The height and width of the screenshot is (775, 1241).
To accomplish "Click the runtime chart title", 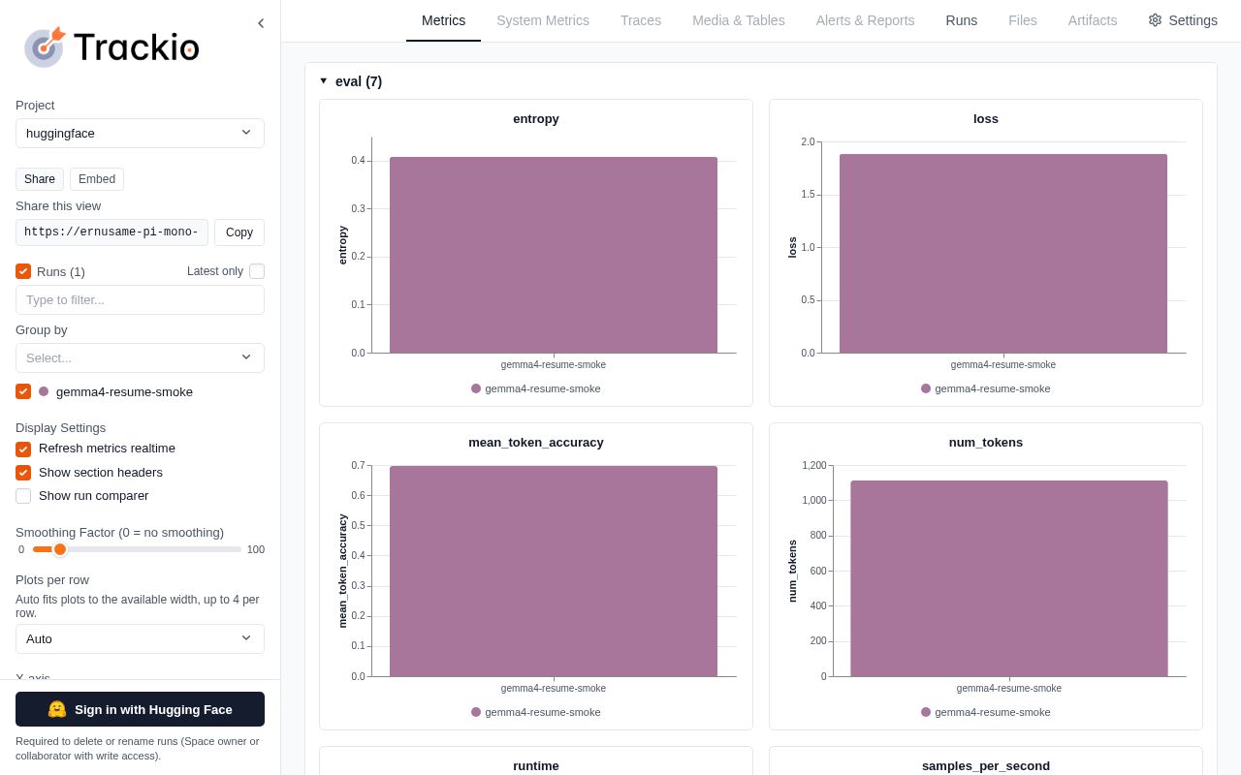I will (536, 765).
